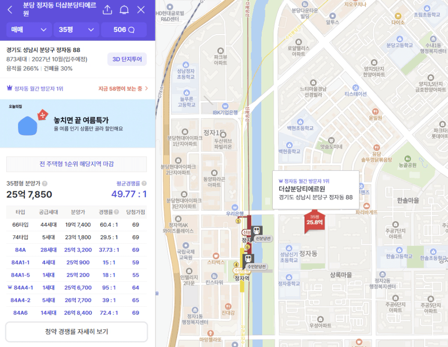Select the 84A1-5 type row
The height and width of the screenshot is (347, 448).
[x=76, y=275]
